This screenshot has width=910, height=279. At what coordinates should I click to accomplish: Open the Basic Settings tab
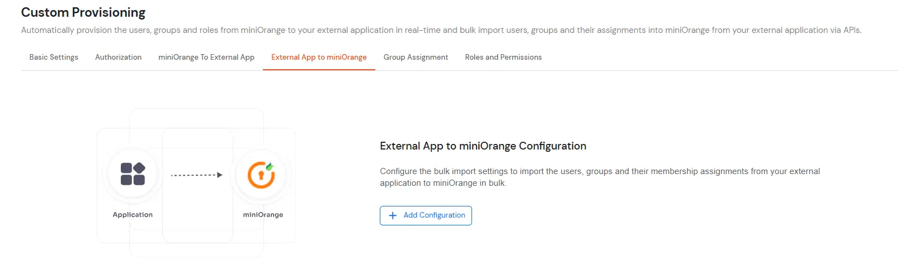point(54,57)
